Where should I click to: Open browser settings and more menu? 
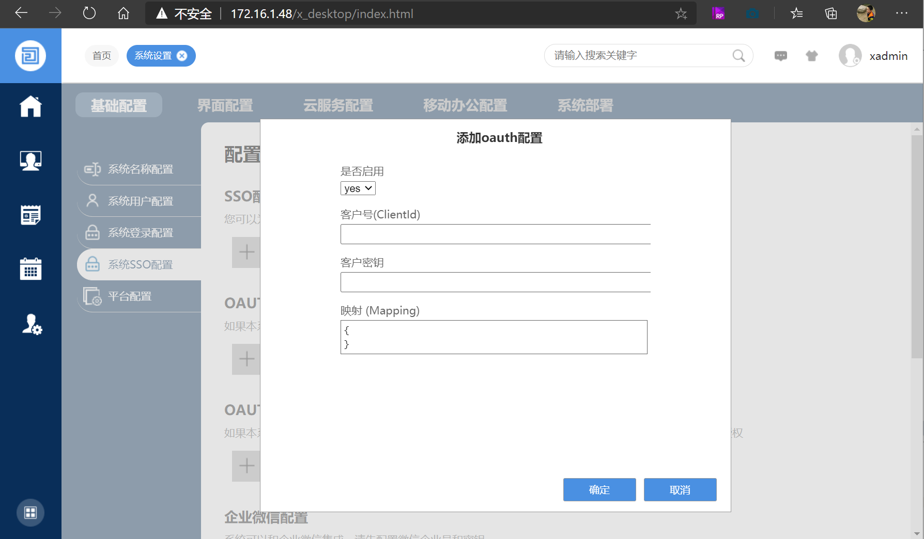pyautogui.click(x=901, y=13)
